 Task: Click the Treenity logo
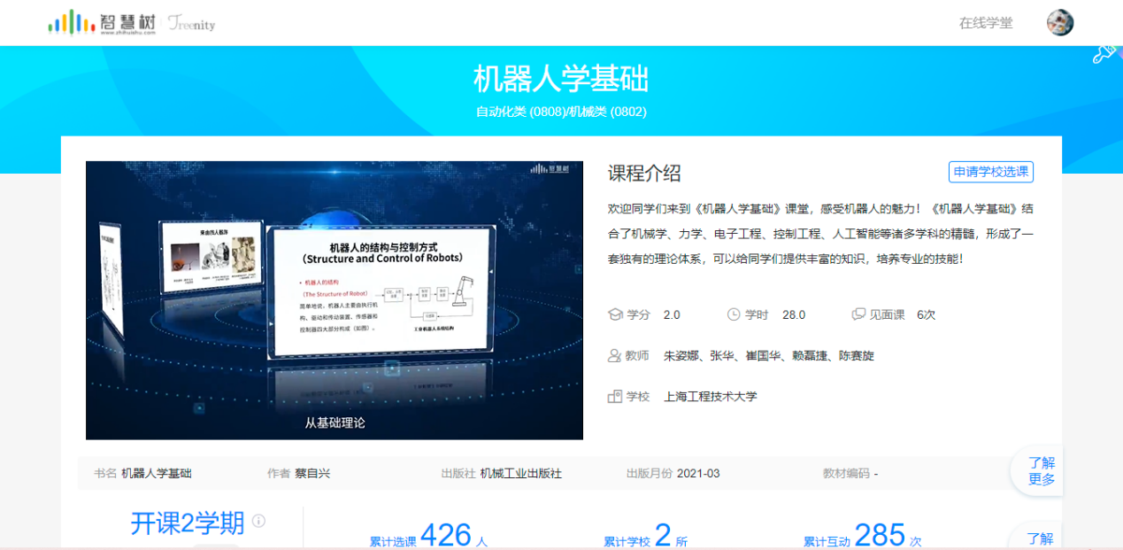[x=192, y=24]
